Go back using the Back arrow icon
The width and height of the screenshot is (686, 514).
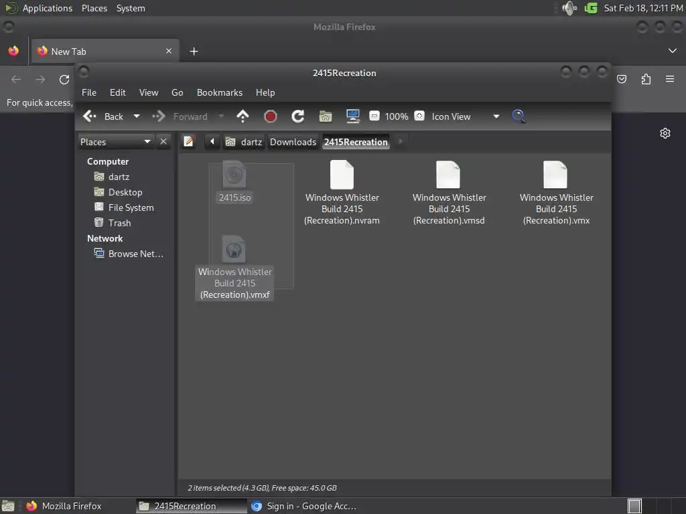(90, 116)
